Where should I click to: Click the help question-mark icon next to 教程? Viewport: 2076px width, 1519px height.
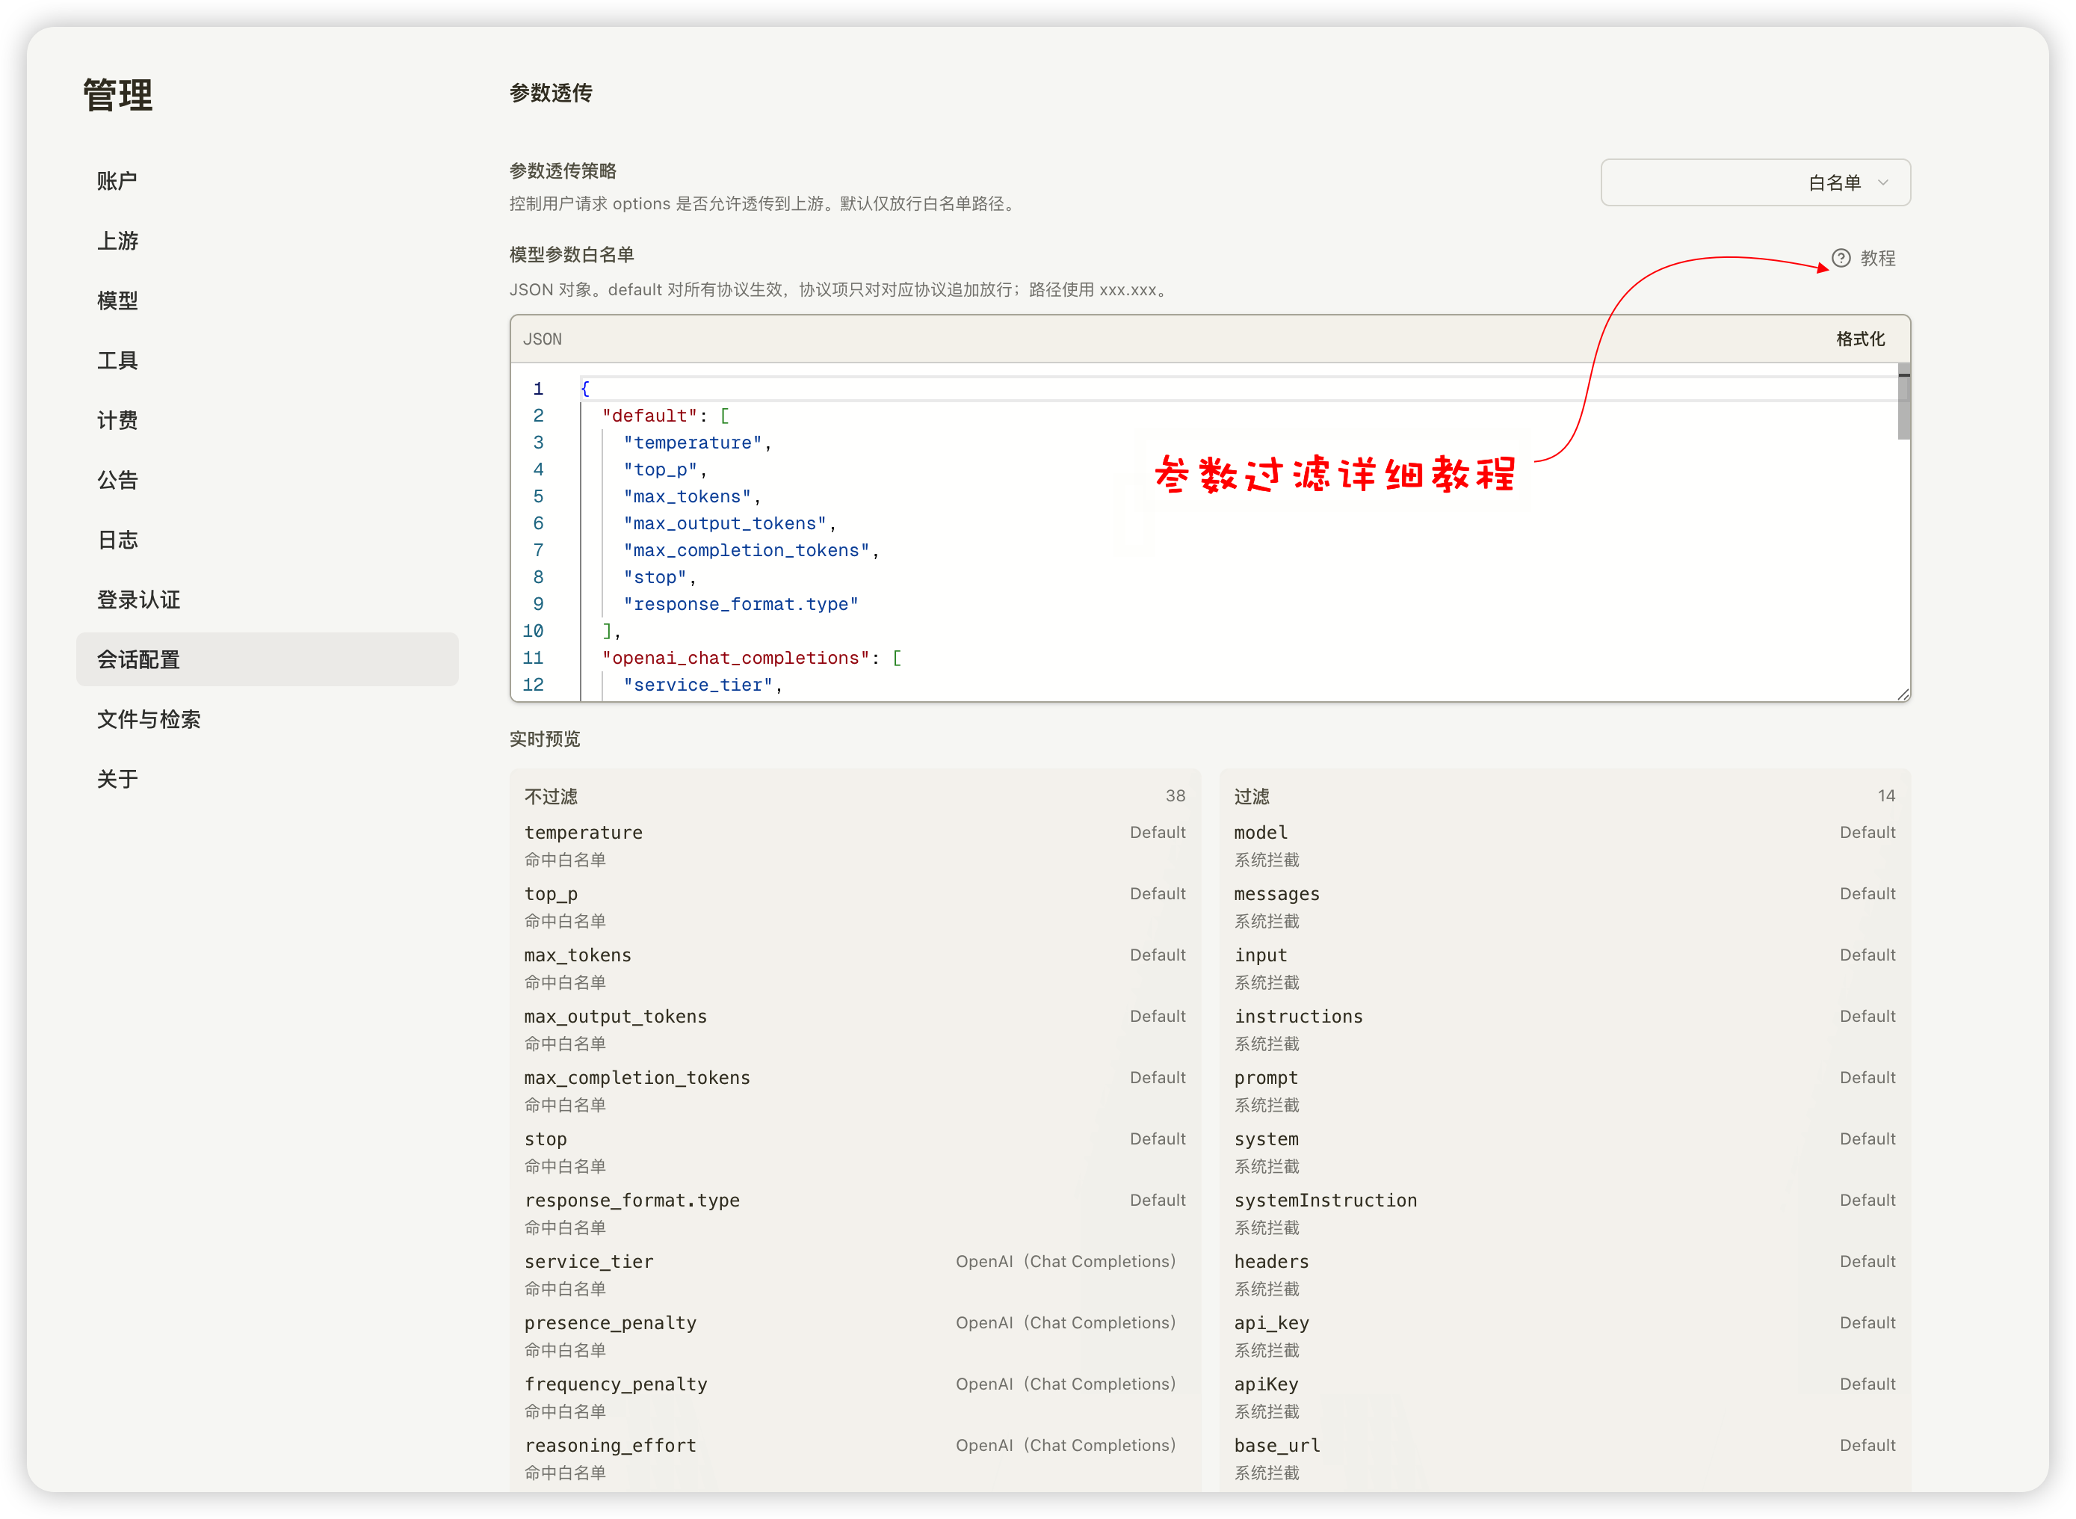(1841, 259)
